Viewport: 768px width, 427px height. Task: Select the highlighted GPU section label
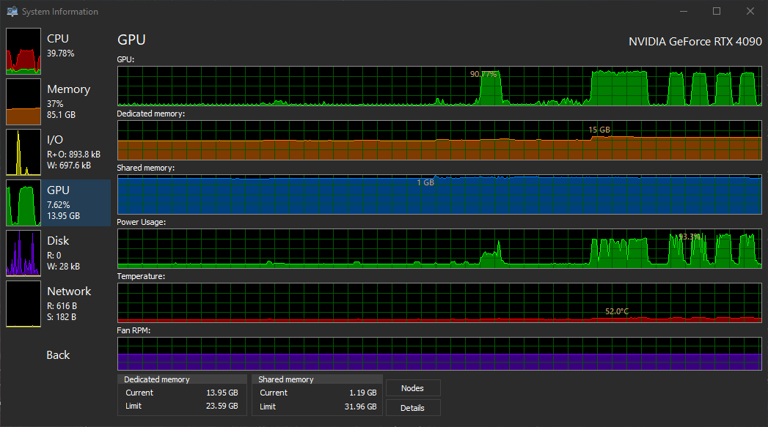[x=58, y=190]
